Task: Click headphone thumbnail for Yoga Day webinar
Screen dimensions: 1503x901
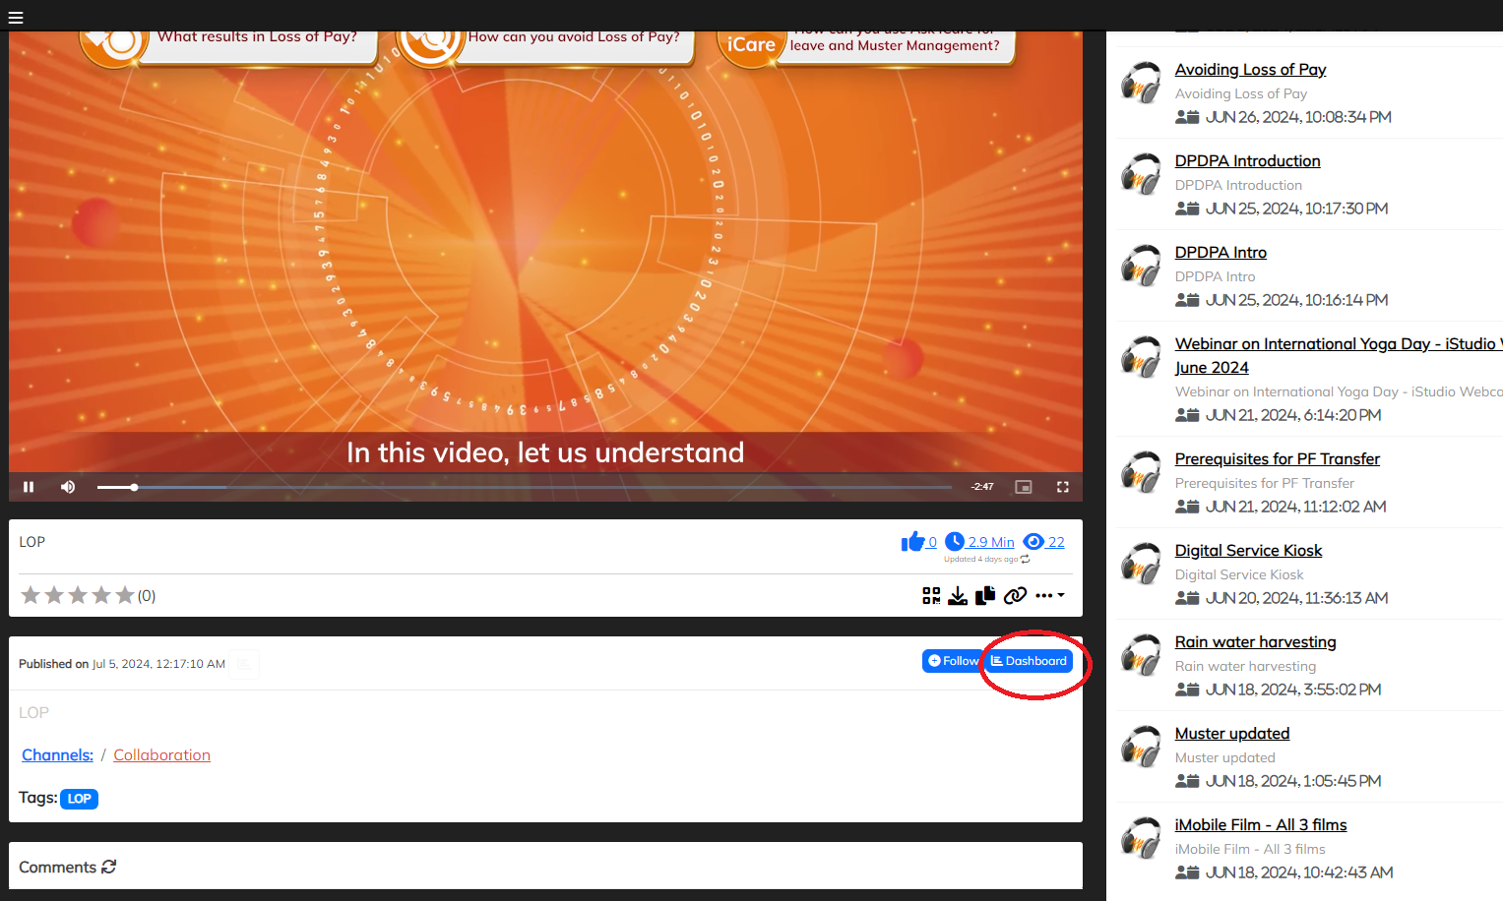Action: (x=1142, y=357)
